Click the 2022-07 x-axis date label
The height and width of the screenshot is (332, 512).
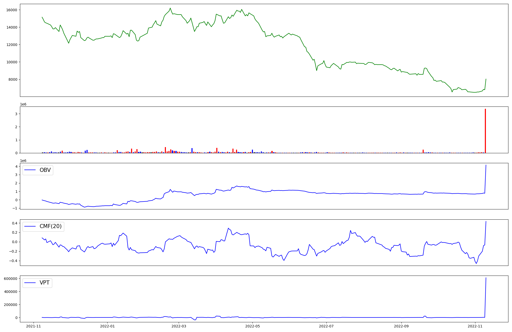327,326
